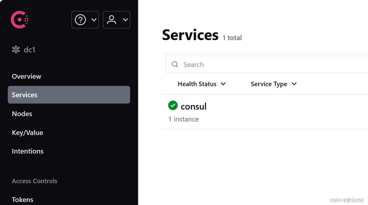Click the 1 instance label
Screen dimensions: 368x205
pyautogui.click(x=183, y=119)
